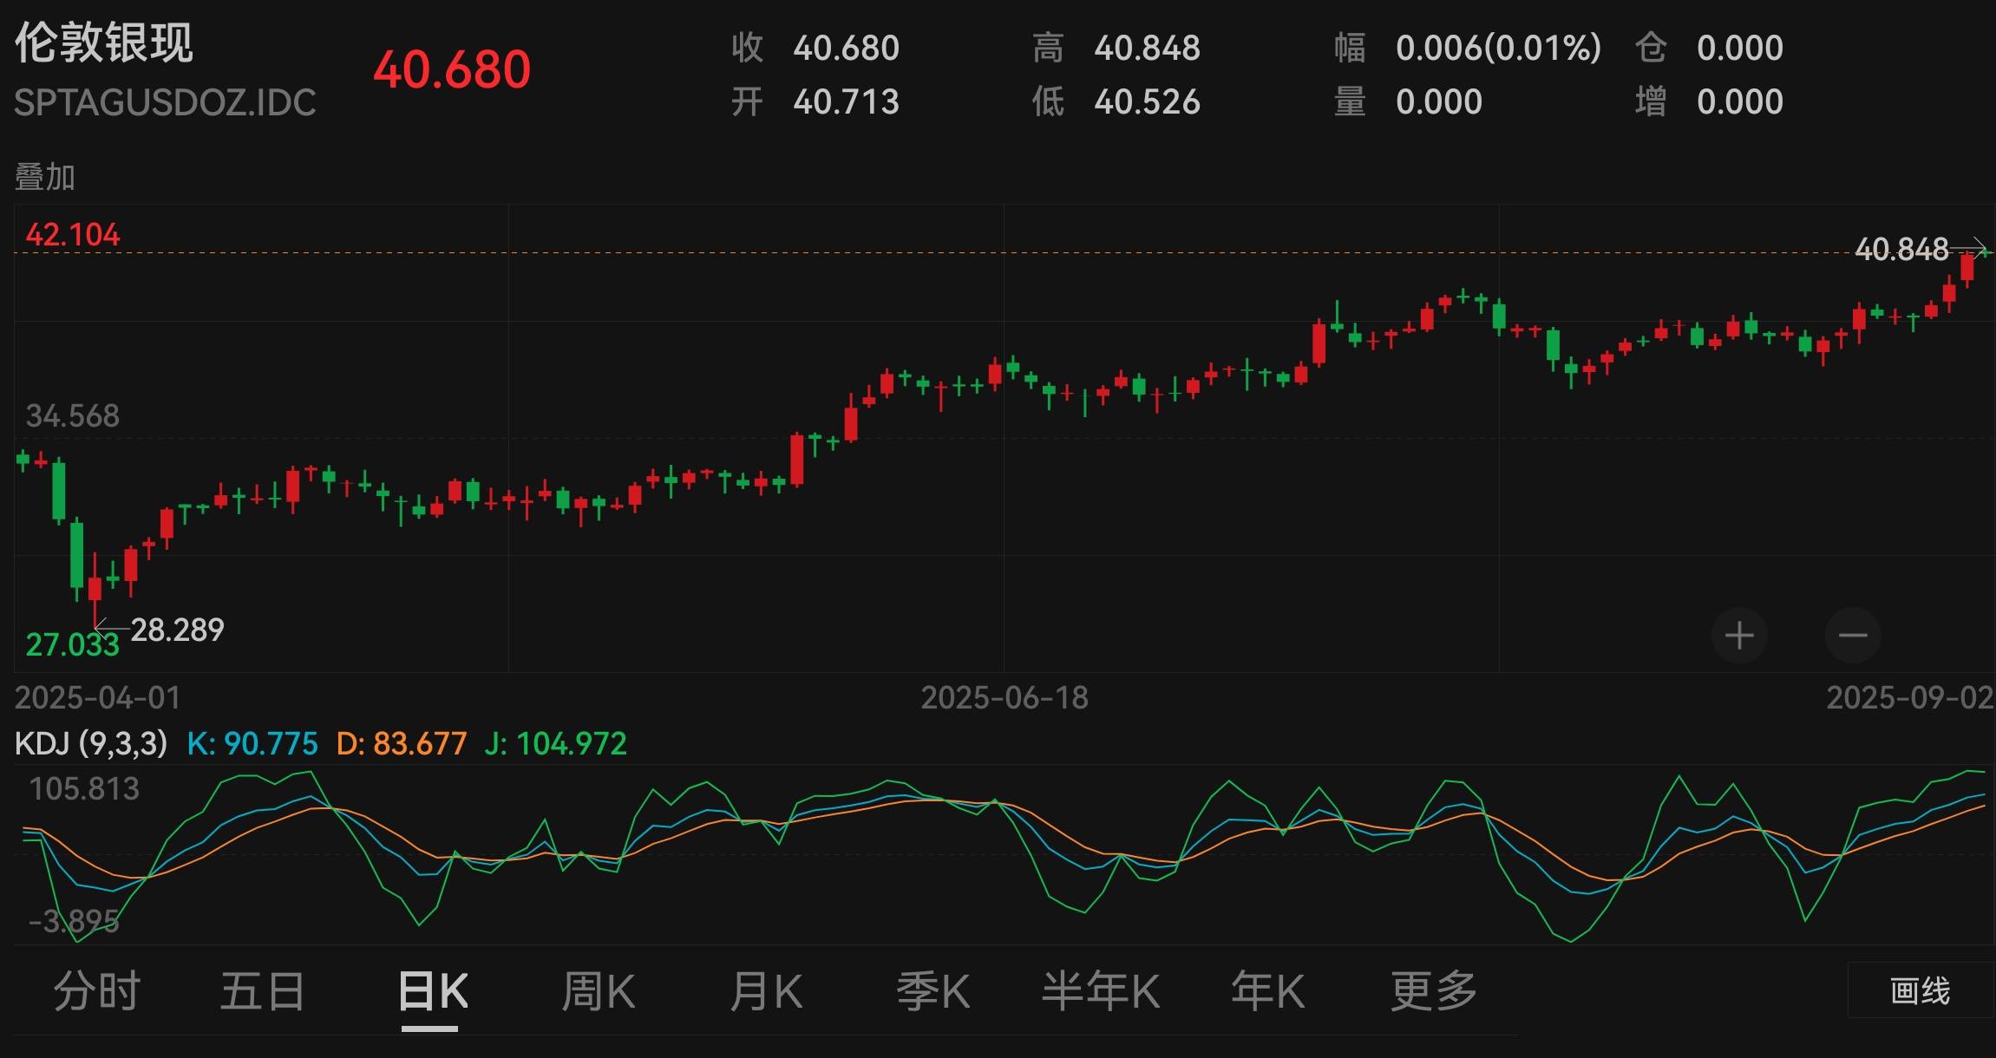Switch to the 半年K tab
The image size is (1996, 1058).
(1100, 991)
